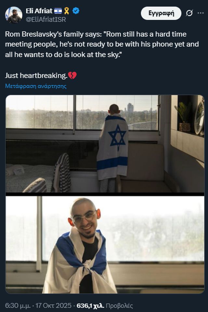This screenshot has width=208, height=312.
Task: Click the blue verified badge
Action: click(x=76, y=10)
